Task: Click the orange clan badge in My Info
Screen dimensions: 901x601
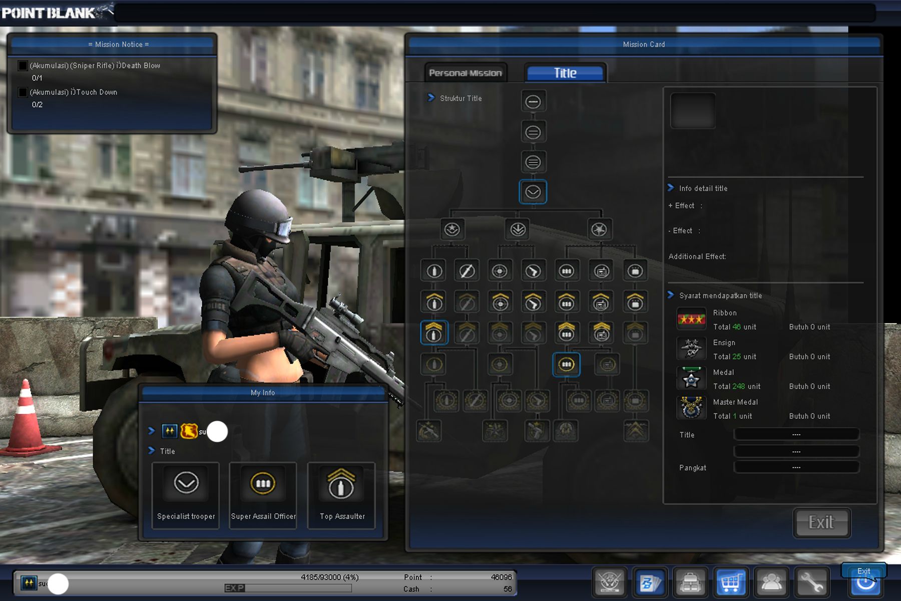Action: 189,431
